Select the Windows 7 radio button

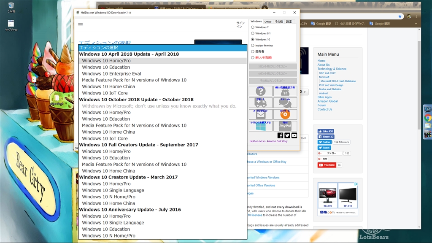click(x=253, y=27)
